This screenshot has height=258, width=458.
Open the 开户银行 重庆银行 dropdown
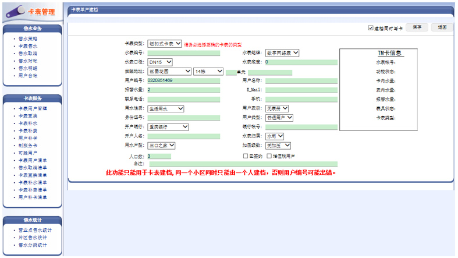pos(168,126)
